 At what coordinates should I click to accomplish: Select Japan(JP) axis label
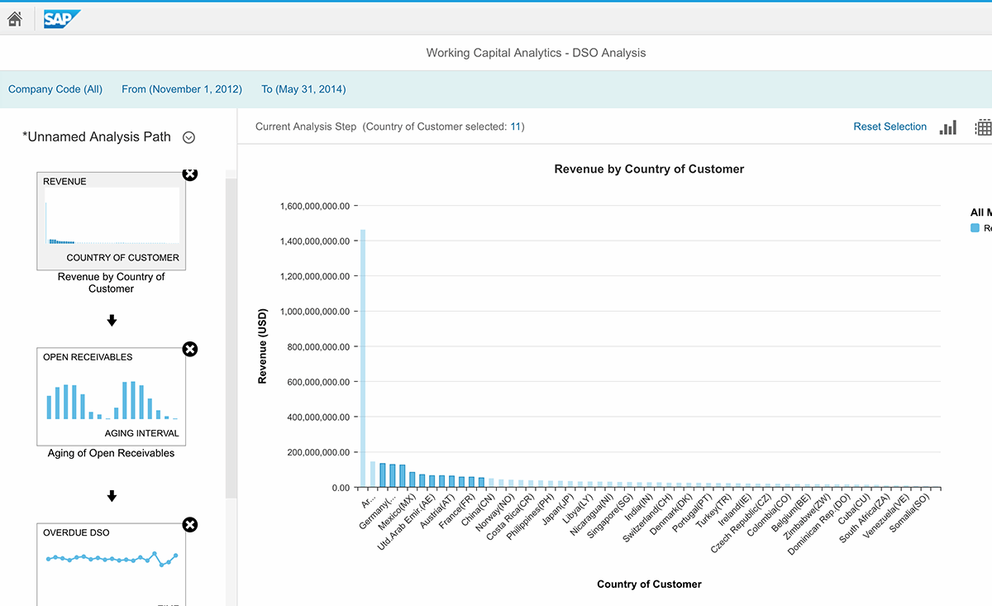click(560, 511)
